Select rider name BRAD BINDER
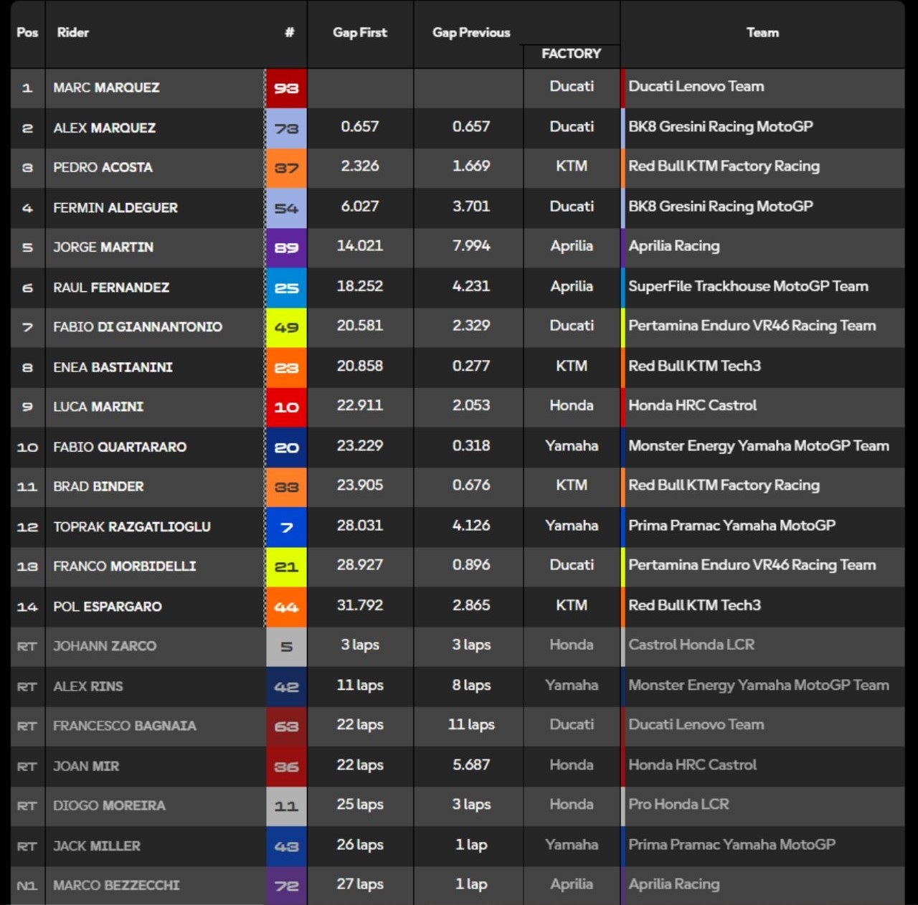The height and width of the screenshot is (905, 918). tap(98, 486)
